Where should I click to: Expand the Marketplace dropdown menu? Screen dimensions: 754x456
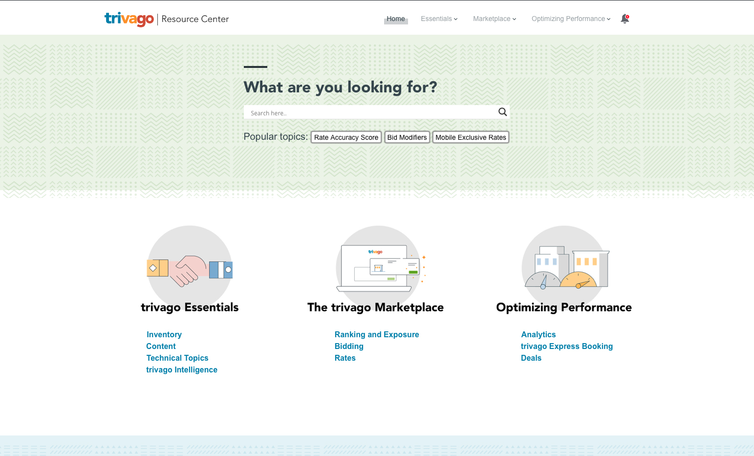[495, 19]
